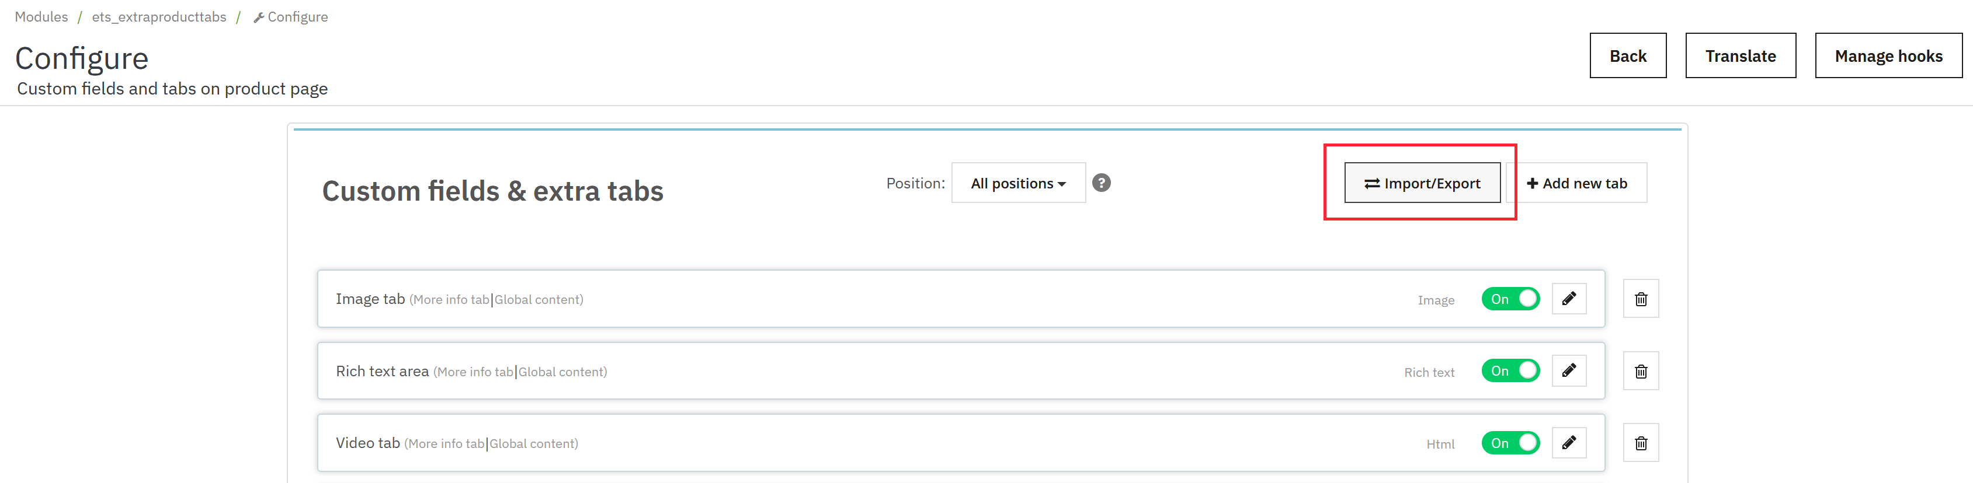
Task: Open ets_extraproducttabs breadcrumb link
Action: tap(158, 17)
